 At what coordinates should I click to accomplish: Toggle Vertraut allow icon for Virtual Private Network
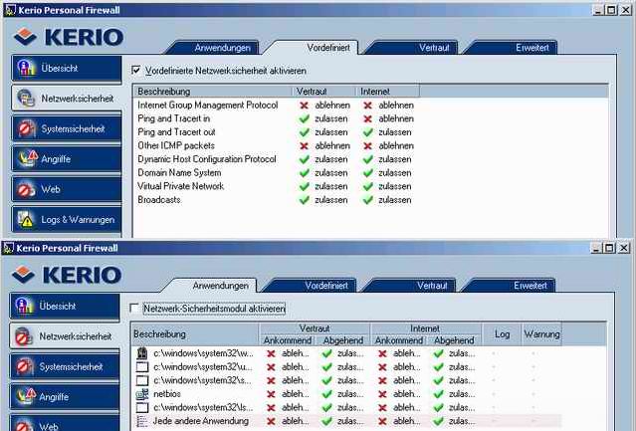pos(304,186)
